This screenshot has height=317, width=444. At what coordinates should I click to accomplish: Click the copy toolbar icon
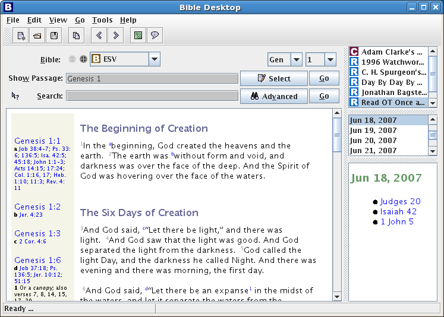click(76, 36)
